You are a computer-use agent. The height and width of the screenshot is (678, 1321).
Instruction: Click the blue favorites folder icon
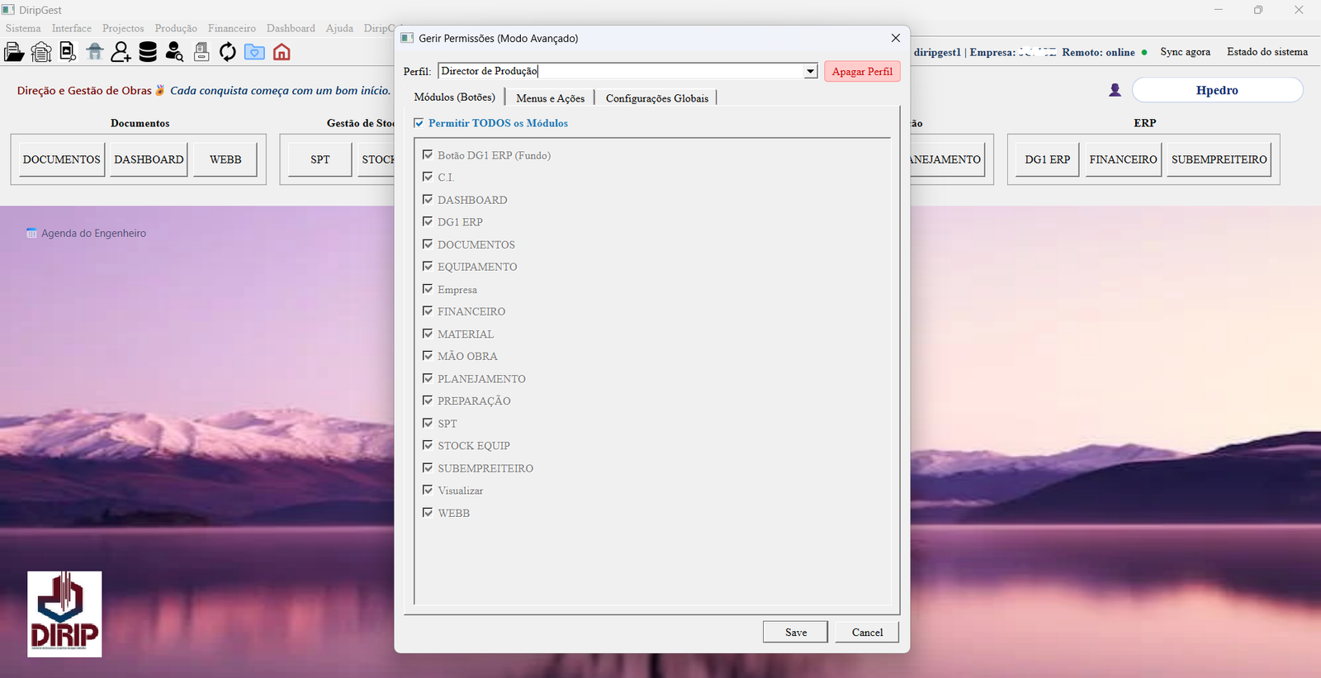tap(254, 53)
